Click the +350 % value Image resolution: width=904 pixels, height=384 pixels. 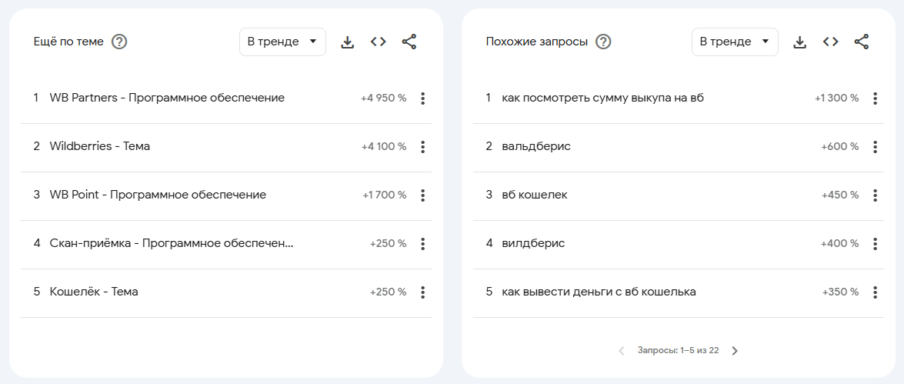[841, 292]
